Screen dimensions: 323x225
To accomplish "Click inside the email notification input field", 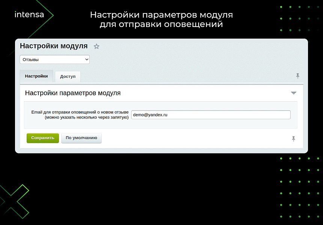I will [x=210, y=115].
